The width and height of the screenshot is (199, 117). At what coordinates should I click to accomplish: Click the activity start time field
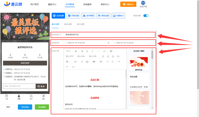[x=84, y=43]
